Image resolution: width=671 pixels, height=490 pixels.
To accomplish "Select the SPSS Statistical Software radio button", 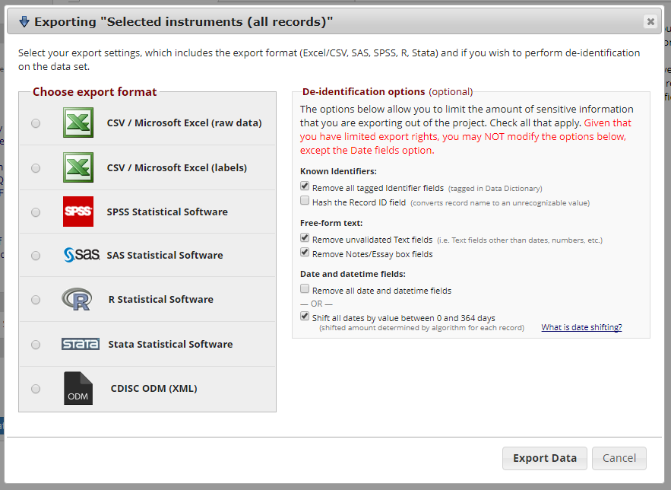I will point(36,212).
